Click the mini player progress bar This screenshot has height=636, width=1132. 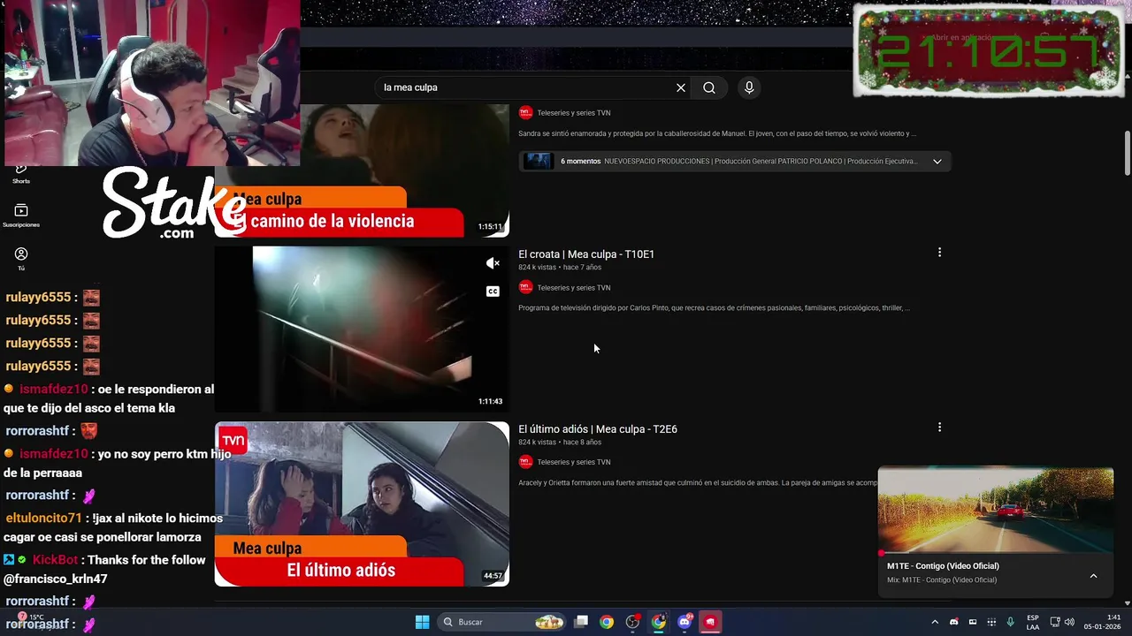(996, 554)
